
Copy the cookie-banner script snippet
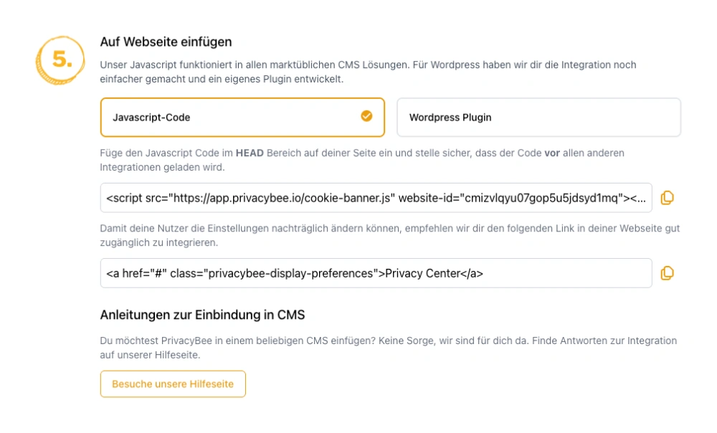[667, 198]
